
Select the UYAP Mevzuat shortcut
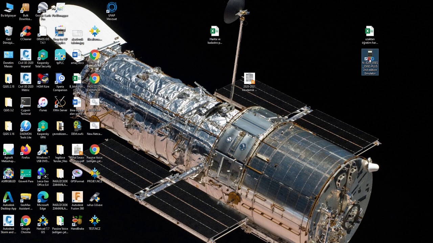(112, 11)
